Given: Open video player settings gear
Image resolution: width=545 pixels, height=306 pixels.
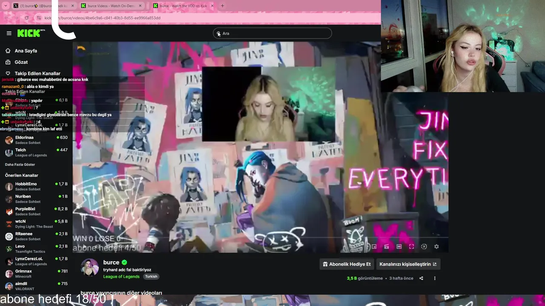Looking at the screenshot, I should (436, 246).
